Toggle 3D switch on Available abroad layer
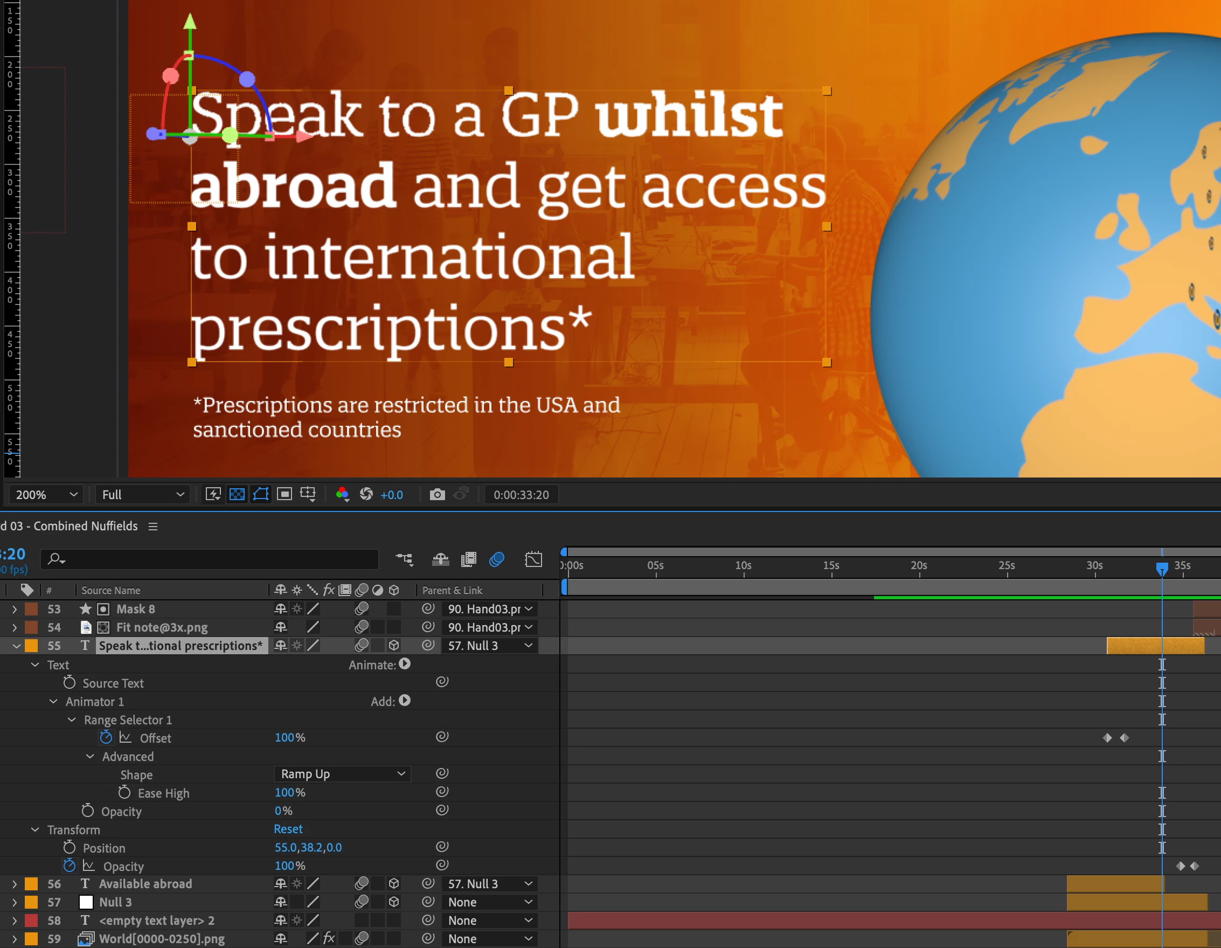The height and width of the screenshot is (948, 1221). pos(393,884)
